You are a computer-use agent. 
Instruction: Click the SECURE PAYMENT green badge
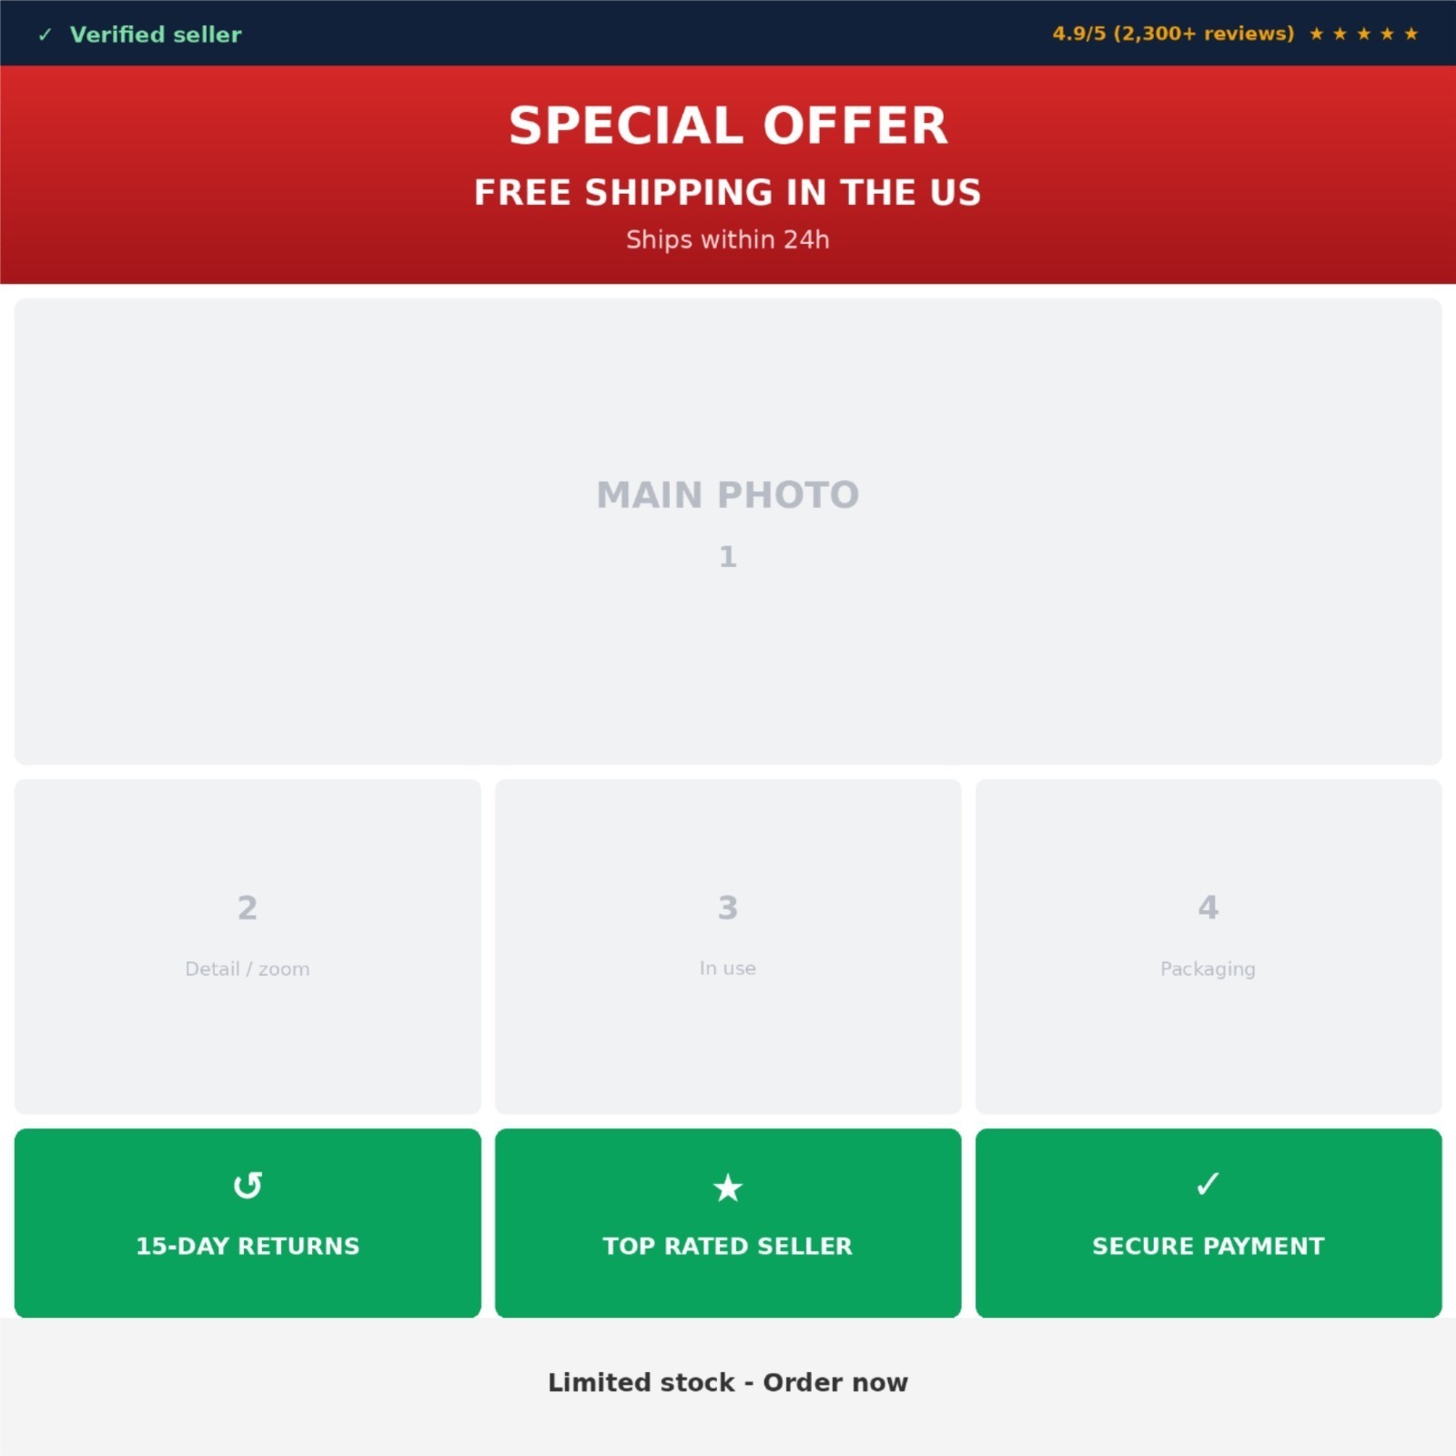pos(1208,1223)
